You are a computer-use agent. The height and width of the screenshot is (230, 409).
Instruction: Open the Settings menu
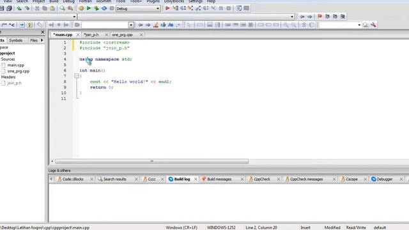(x=196, y=1)
